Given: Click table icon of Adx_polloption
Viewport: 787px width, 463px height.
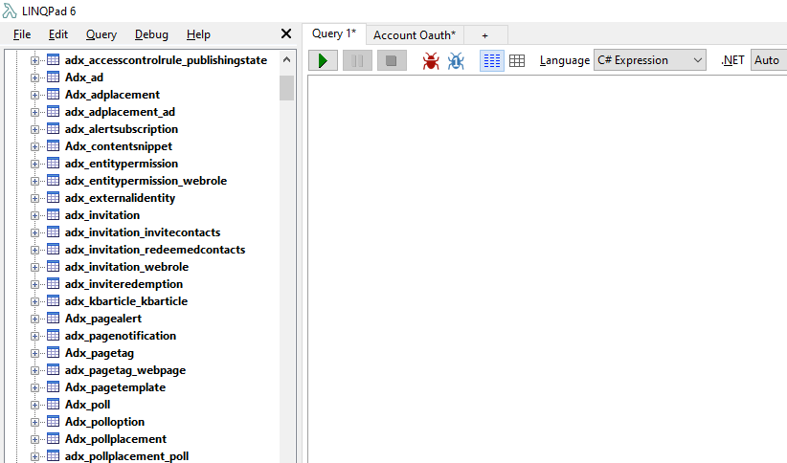Looking at the screenshot, I should [54, 421].
